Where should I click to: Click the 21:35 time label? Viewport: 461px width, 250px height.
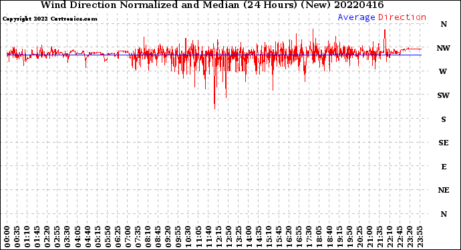(379, 237)
